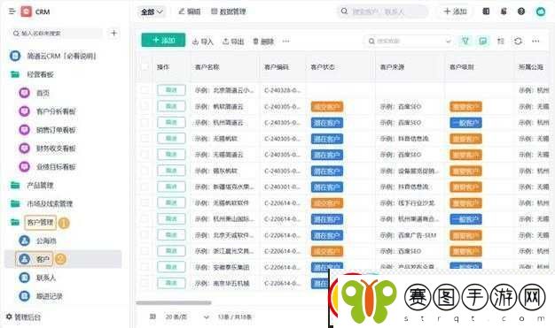Open the toolbar more options next to 删除
This screenshot has width=555, height=328.
(x=286, y=42)
